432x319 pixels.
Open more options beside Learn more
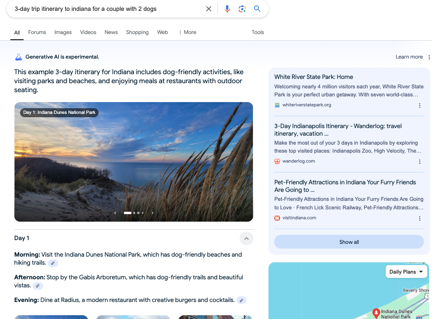[429, 57]
